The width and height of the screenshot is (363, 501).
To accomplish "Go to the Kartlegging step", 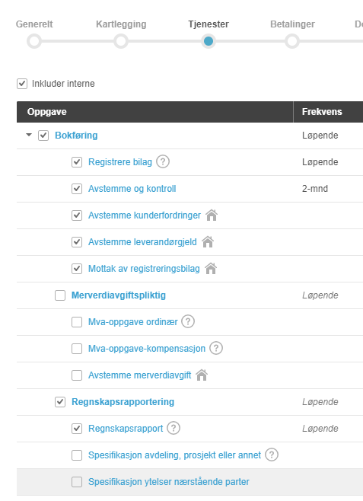I will pos(121,24).
